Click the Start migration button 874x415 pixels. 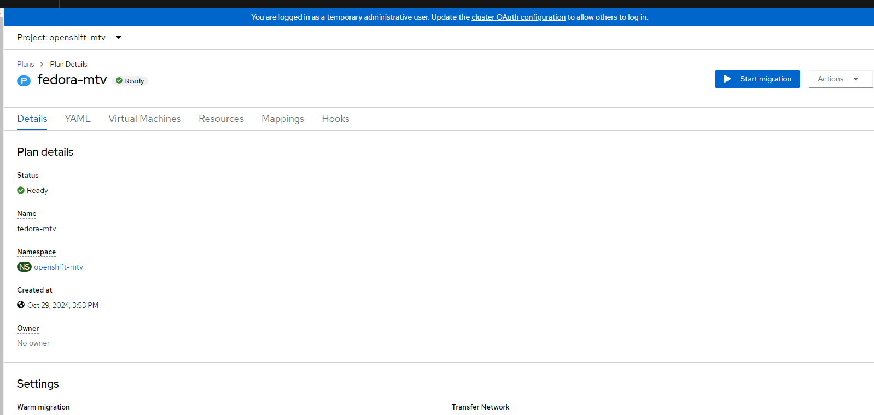(757, 79)
